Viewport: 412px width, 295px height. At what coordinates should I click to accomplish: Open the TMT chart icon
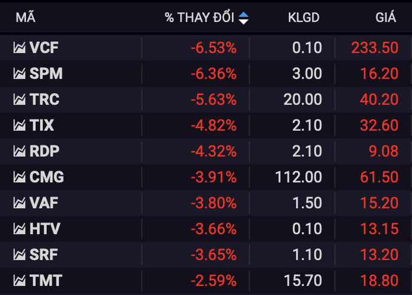19,280
